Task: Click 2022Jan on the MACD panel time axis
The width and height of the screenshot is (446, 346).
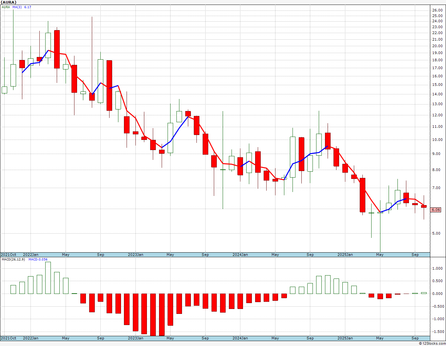Action: (30, 338)
